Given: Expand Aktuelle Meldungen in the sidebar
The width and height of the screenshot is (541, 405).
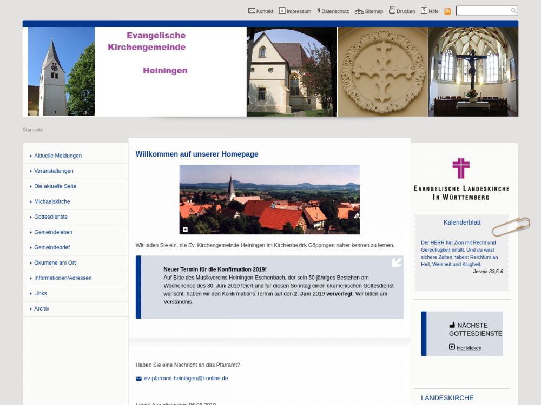Looking at the screenshot, I should click(58, 156).
